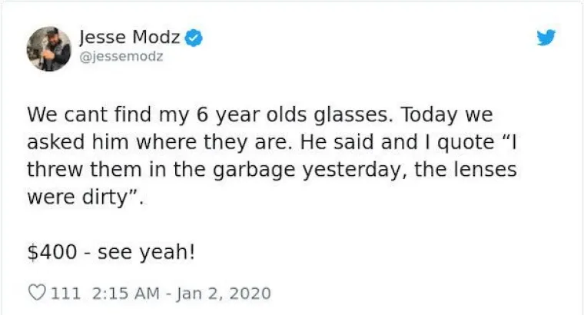Visit the @jessemodz handle link
Image resolution: width=584 pixels, height=315 pixels.
121,57
